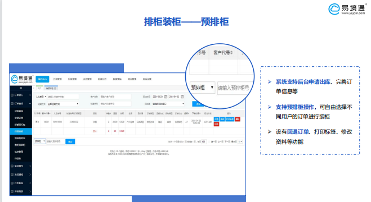Untick the checkbox for row 1 (12301)
This screenshot has width=371, height=202.
[37, 122]
